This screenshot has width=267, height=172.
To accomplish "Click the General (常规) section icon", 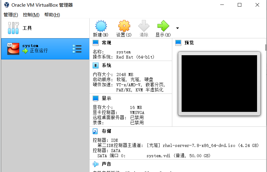I will (96, 43).
